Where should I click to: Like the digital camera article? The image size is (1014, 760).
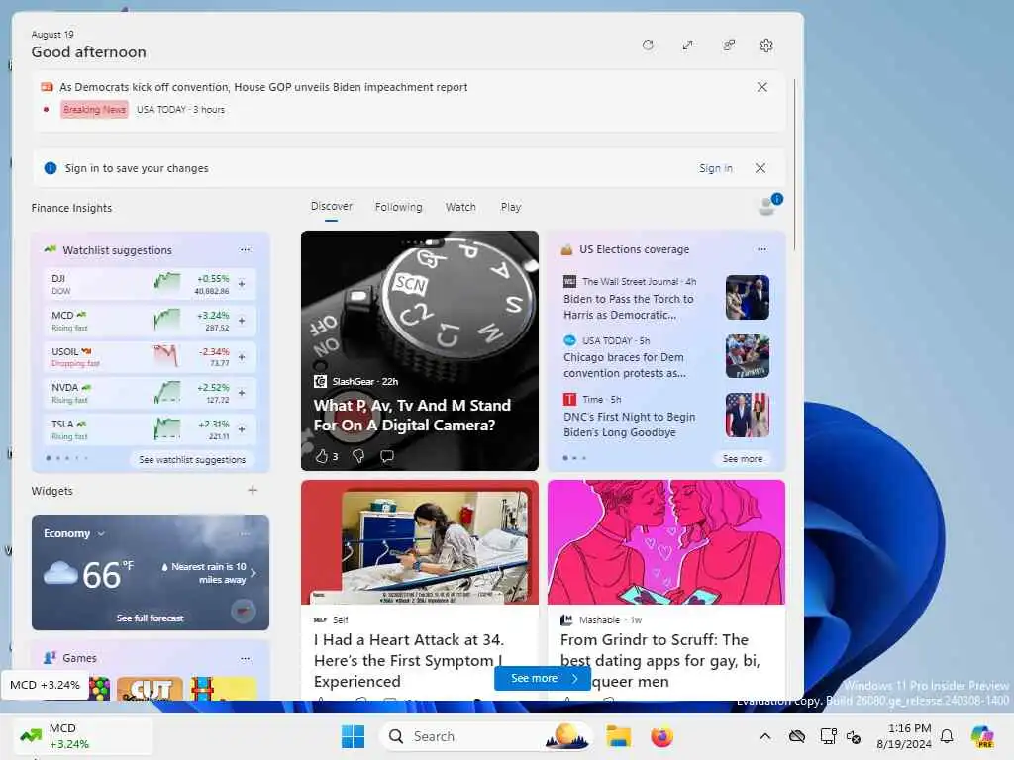(322, 456)
